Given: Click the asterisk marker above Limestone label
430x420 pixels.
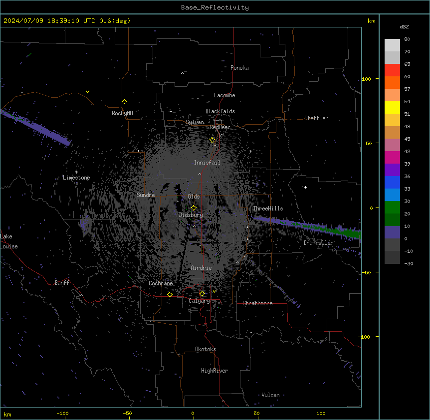Looking at the screenshot, I should click(x=76, y=173).
